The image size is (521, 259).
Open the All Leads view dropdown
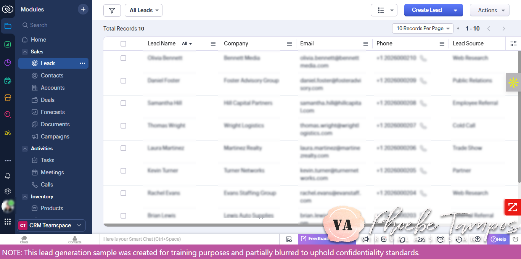pos(143,10)
